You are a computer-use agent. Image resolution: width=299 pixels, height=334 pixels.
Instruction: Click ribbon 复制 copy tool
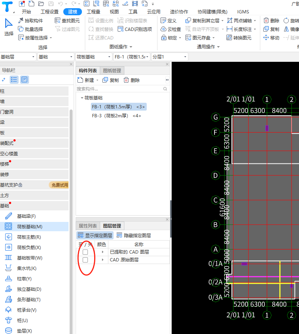coord(271,29)
